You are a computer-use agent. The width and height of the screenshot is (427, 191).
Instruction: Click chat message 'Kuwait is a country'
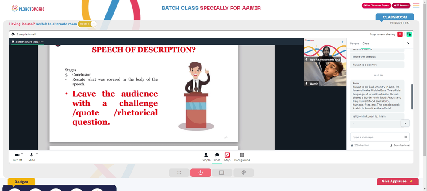click(377, 65)
